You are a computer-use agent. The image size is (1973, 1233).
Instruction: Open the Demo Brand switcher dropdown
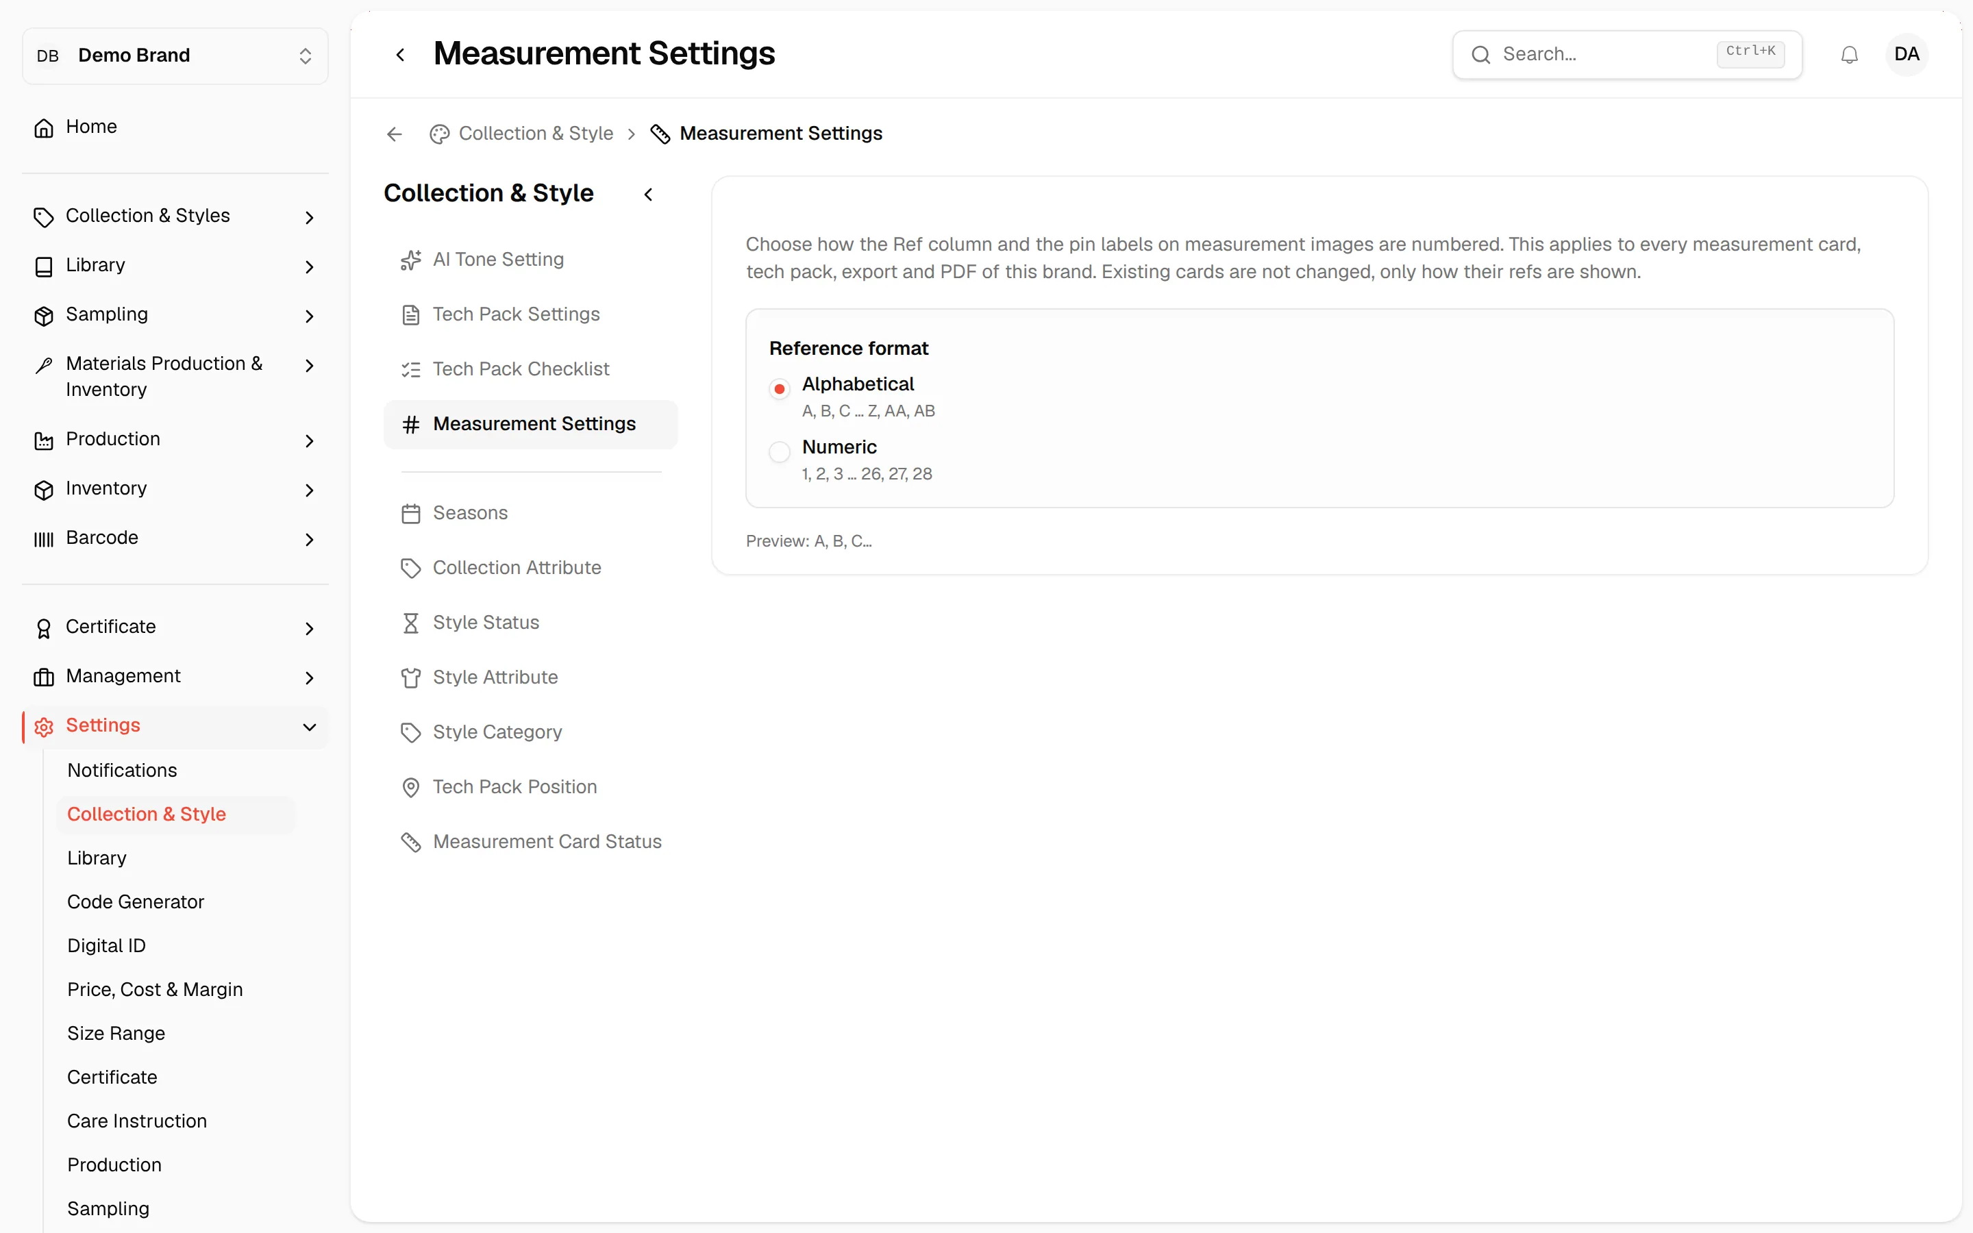175,55
